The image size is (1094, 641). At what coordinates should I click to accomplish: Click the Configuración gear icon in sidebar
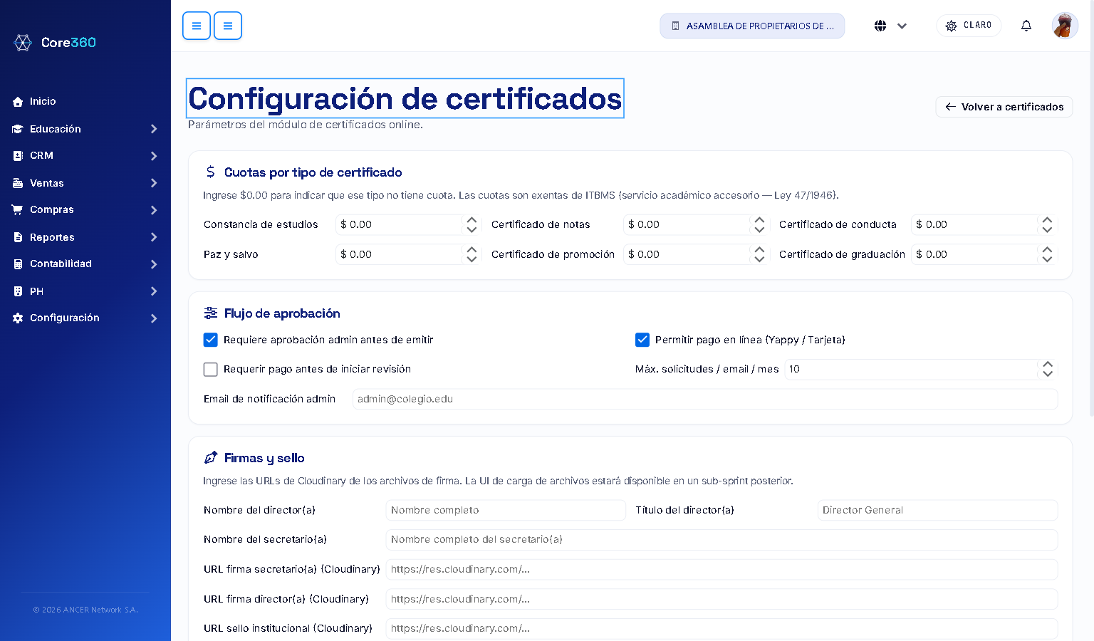click(18, 318)
